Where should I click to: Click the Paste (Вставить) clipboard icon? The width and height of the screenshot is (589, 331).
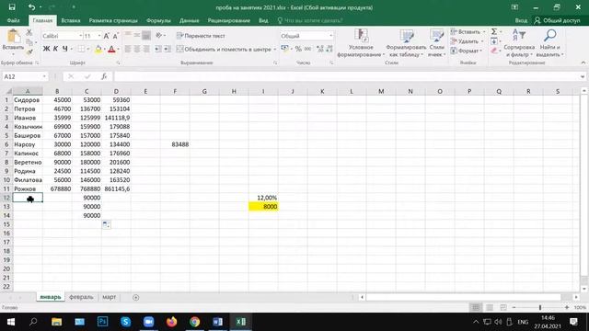click(x=14, y=37)
